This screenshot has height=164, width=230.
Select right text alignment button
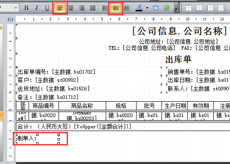click(x=82, y=8)
